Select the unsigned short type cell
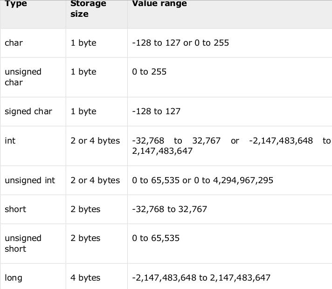Image resolution: width=332 pixels, height=289 pixels. coord(33,243)
